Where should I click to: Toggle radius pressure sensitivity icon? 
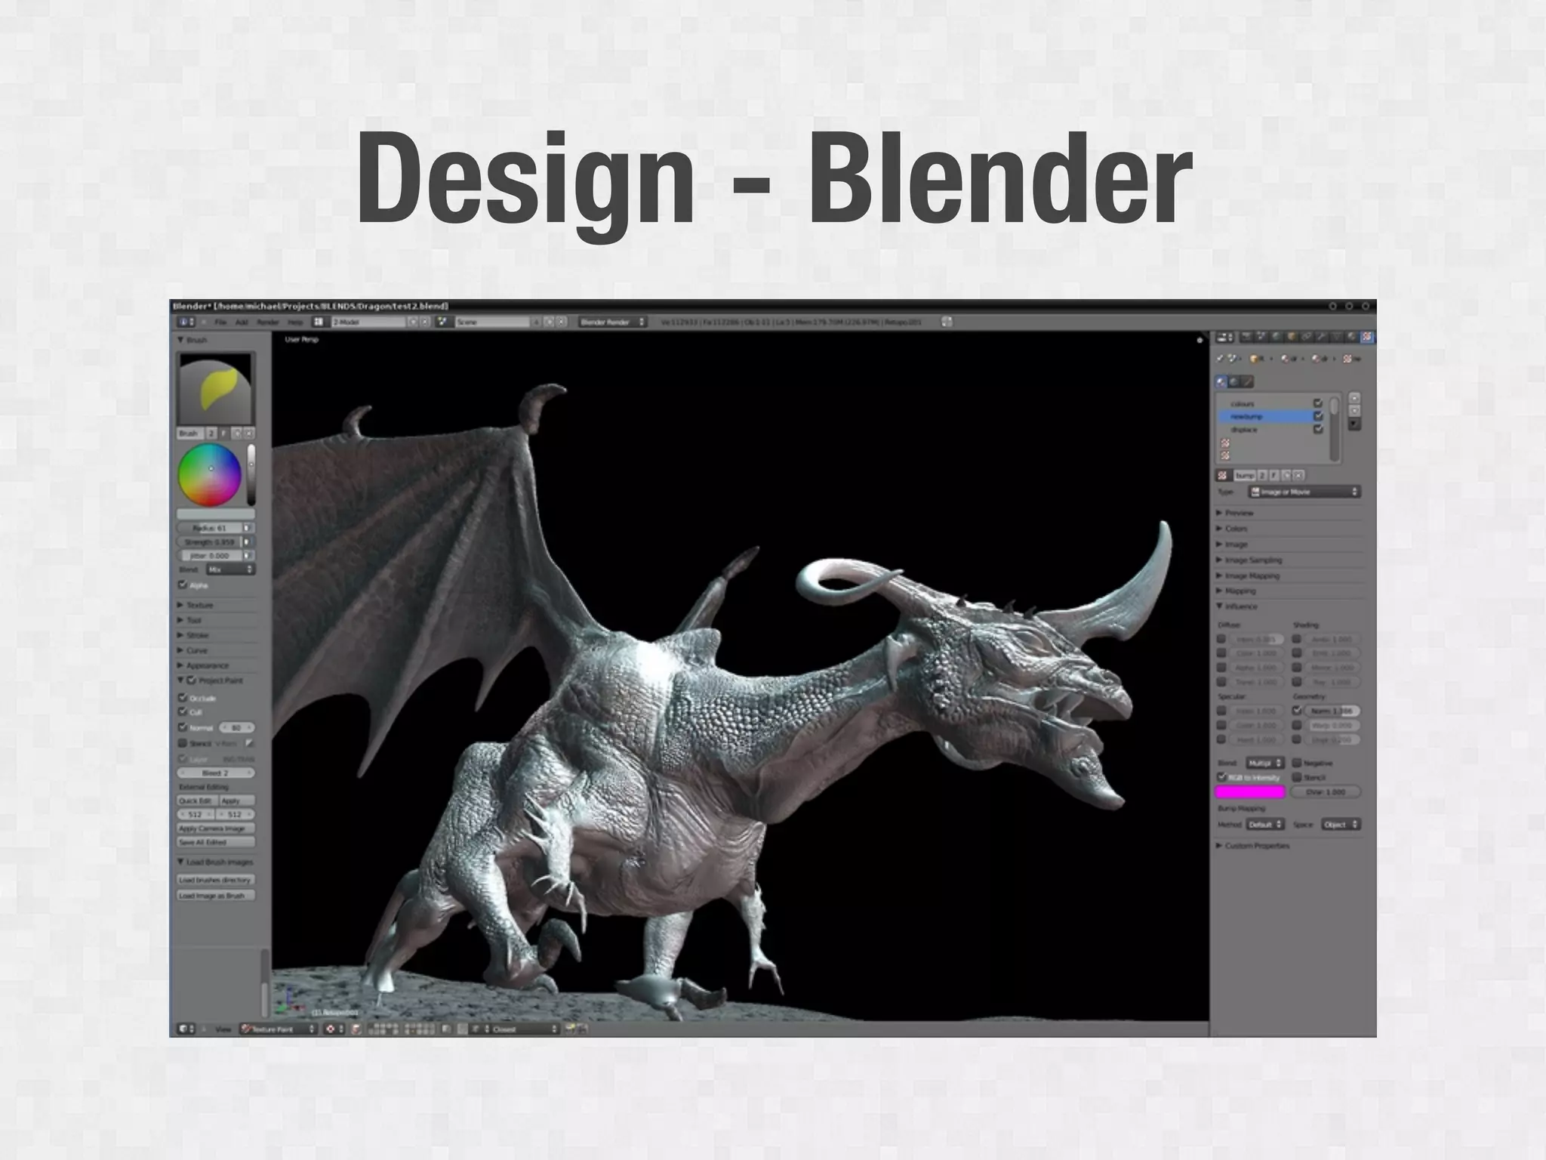pyautogui.click(x=247, y=528)
